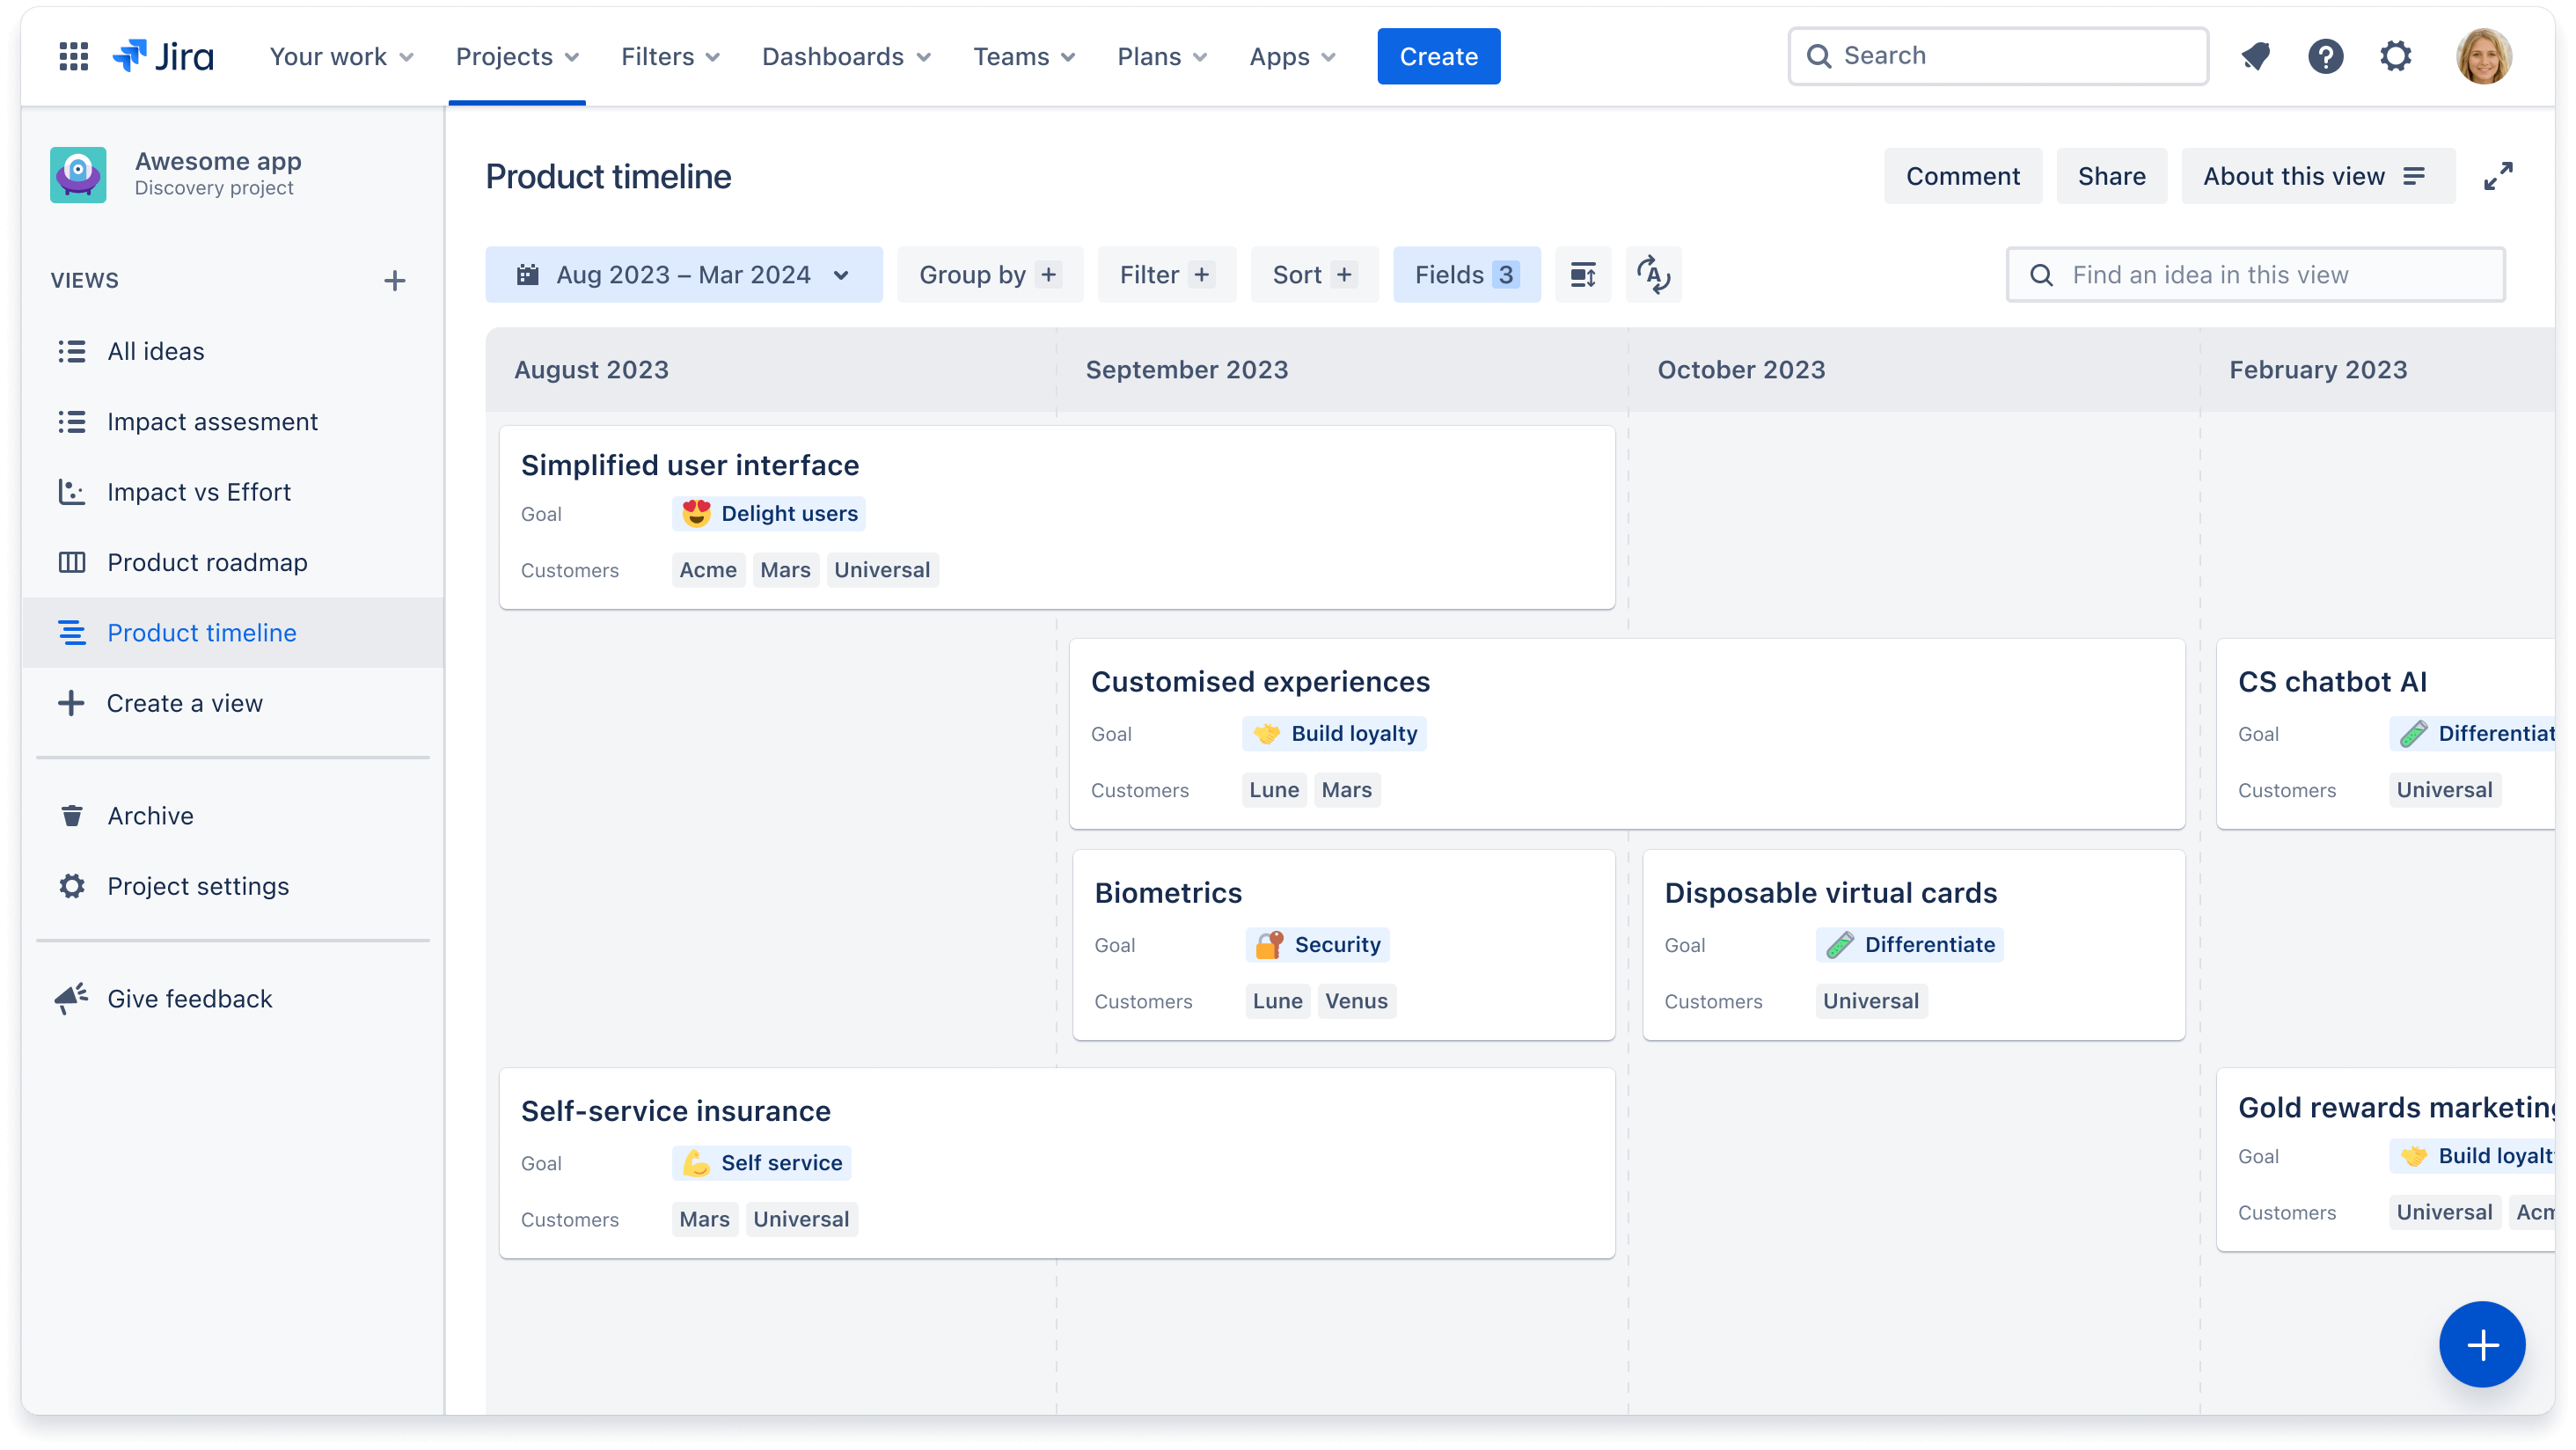Image resolution: width=2576 pixels, height=1450 pixels.
Task: Toggle the Sort options
Action: pos(1309,275)
